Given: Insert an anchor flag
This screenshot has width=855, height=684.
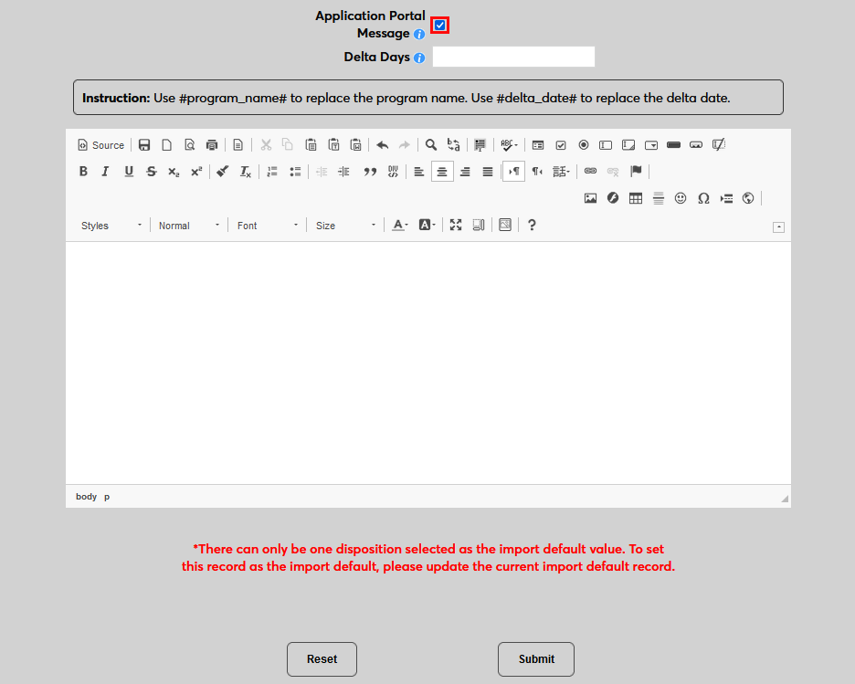Looking at the screenshot, I should [x=636, y=171].
